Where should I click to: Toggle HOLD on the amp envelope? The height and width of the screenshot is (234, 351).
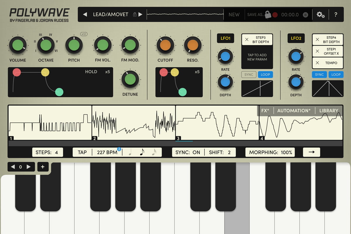pyautogui.click(x=91, y=72)
